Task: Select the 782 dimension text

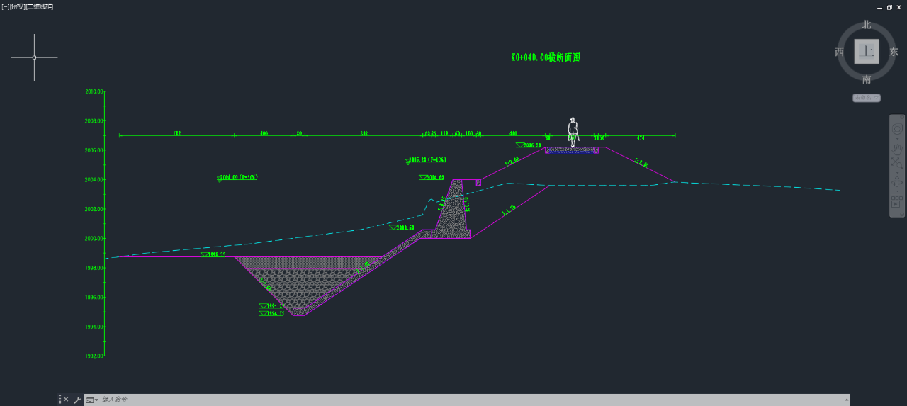Action: 177,132
